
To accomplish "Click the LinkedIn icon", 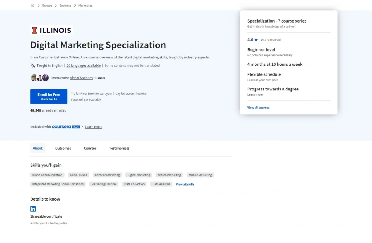I will (x=33, y=209).
